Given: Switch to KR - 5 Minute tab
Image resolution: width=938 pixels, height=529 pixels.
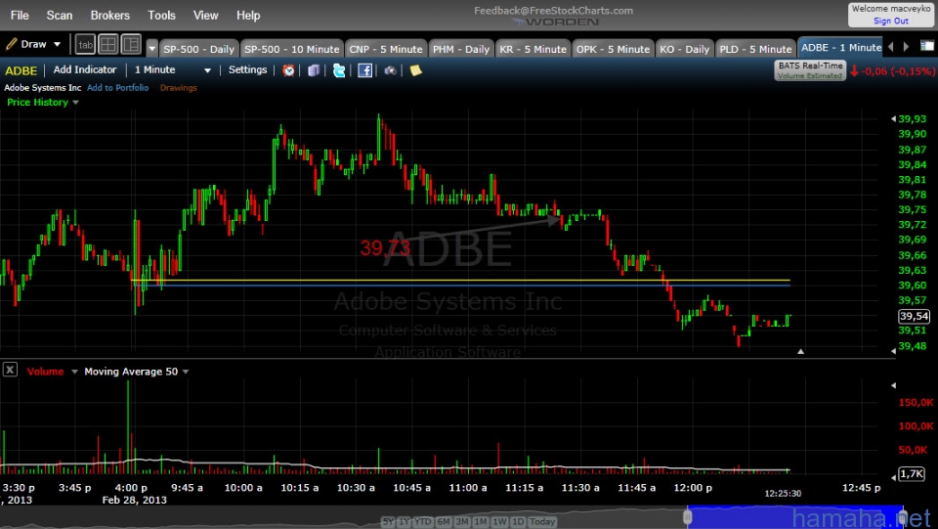Looking at the screenshot, I should pos(533,49).
